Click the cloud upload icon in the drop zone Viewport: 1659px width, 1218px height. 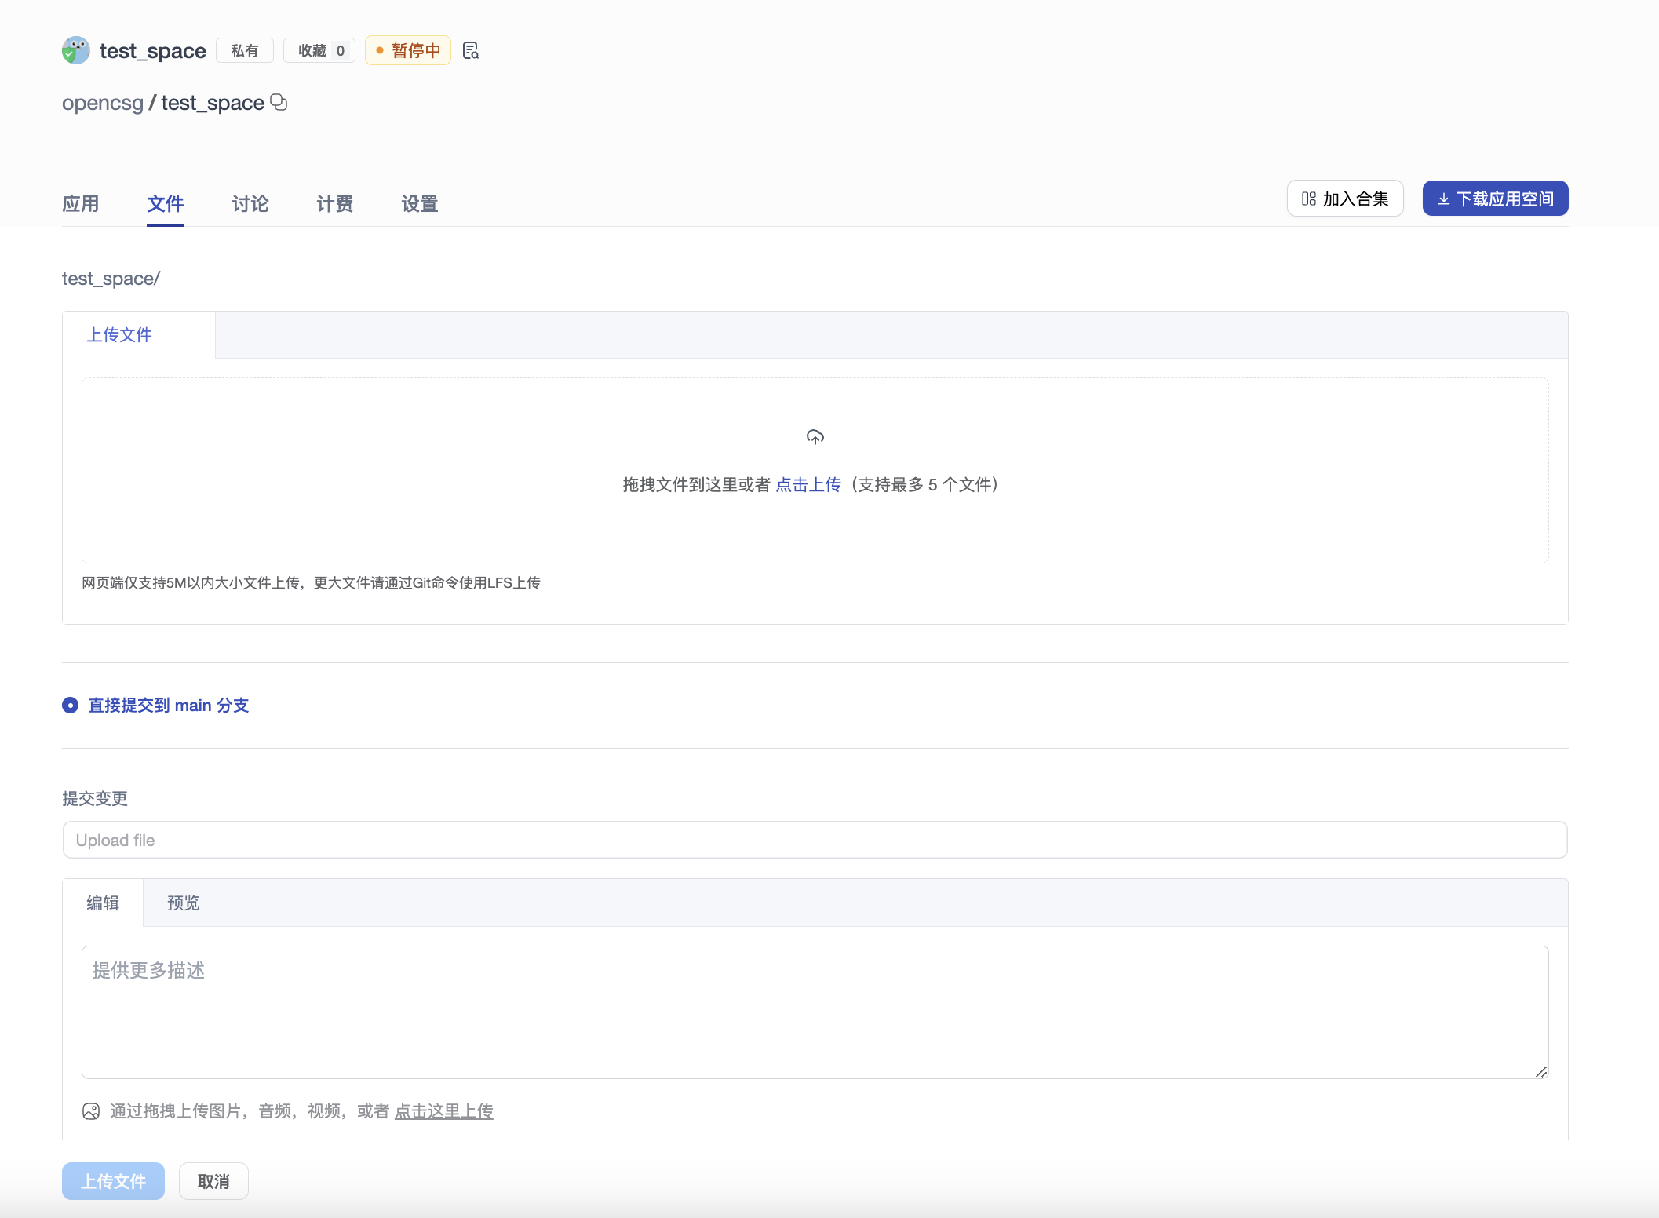click(x=815, y=437)
